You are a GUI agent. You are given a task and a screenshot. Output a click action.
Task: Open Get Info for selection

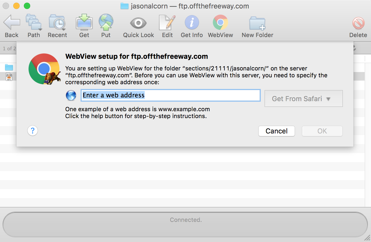[192, 22]
